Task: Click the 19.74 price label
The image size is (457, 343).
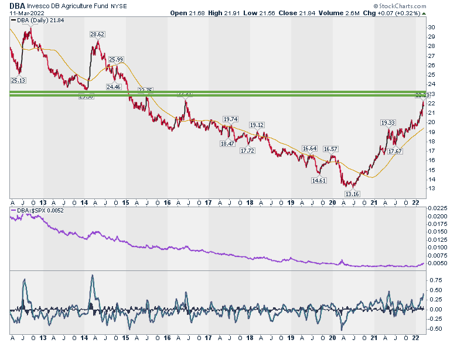Action: [x=230, y=119]
